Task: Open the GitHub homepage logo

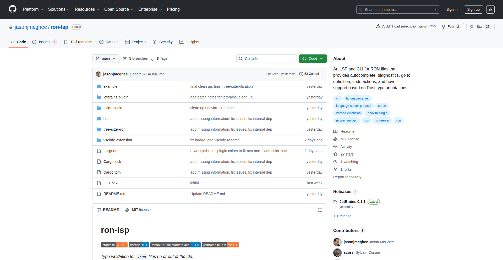Action: [x=13, y=9]
